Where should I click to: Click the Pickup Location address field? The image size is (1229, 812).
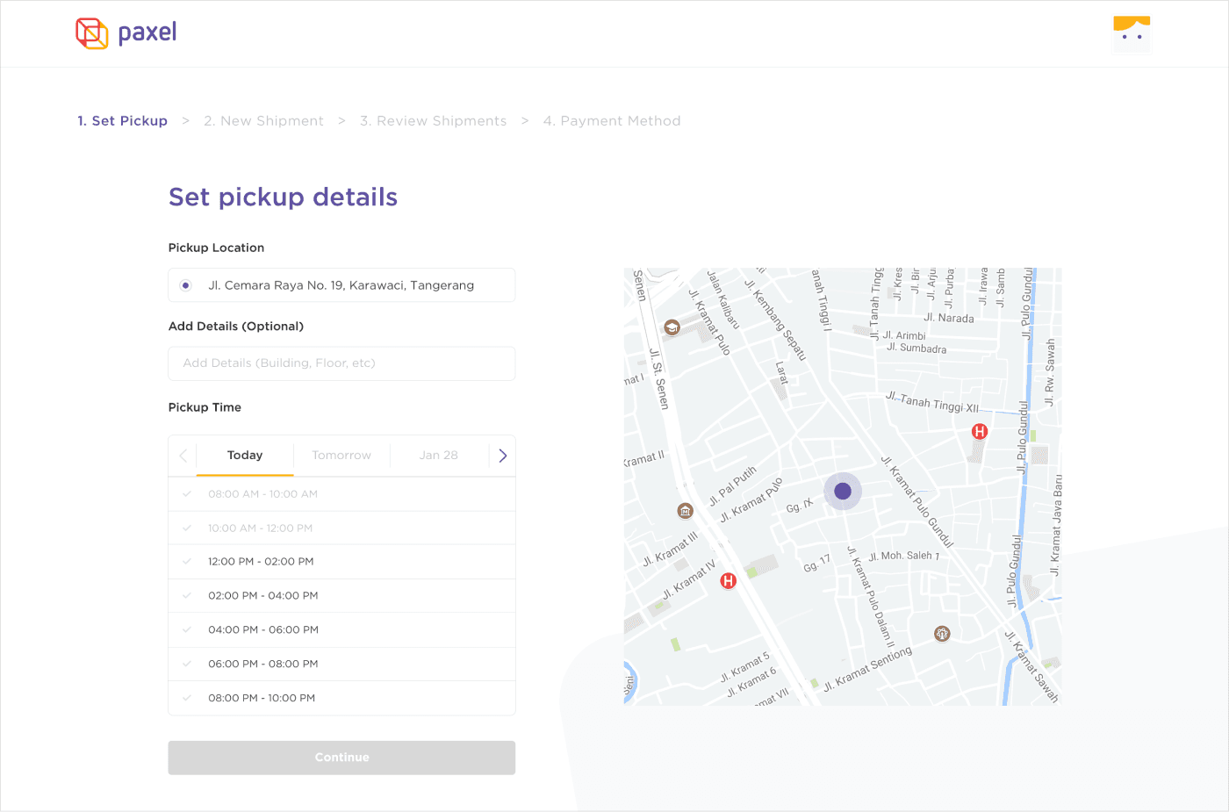point(341,285)
